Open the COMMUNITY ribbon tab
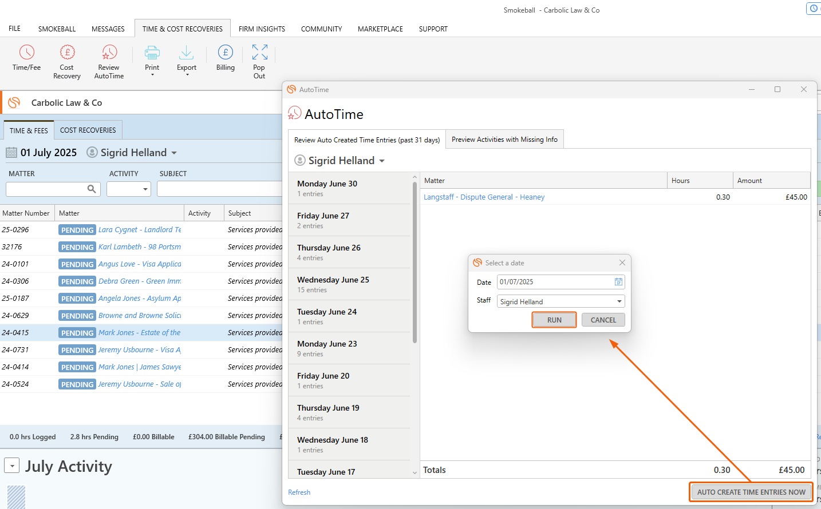821x509 pixels. point(321,29)
